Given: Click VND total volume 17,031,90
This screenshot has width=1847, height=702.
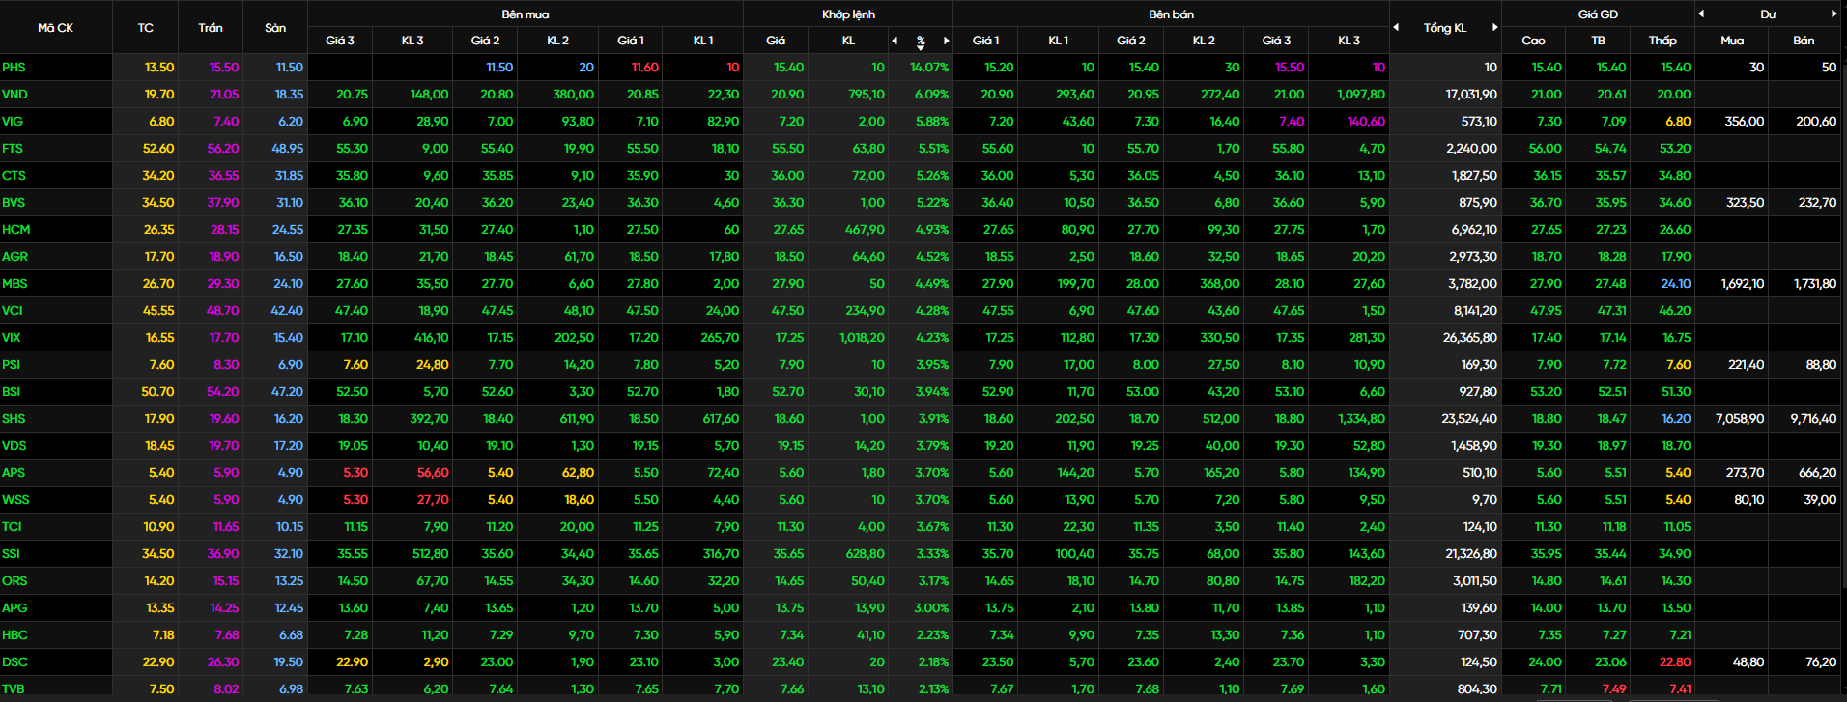Looking at the screenshot, I should click(1471, 95).
